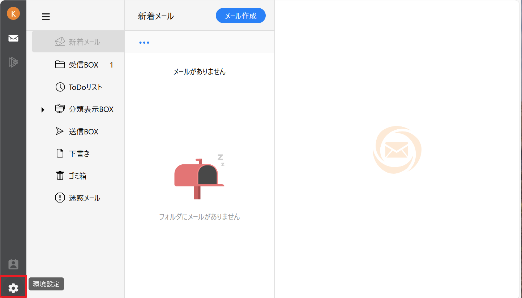Open the address book icon in sidebar

(13, 264)
